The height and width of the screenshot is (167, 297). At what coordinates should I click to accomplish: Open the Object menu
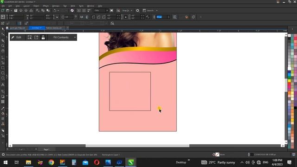click(36, 6)
